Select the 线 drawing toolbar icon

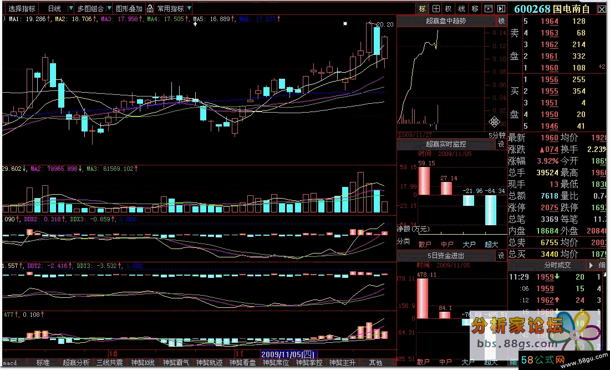462,8
